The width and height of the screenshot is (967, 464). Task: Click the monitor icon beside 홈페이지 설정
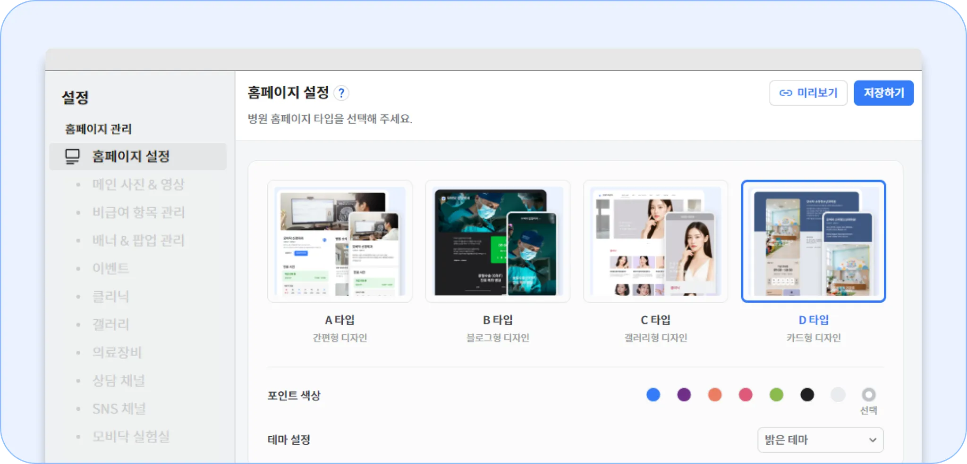(72, 157)
